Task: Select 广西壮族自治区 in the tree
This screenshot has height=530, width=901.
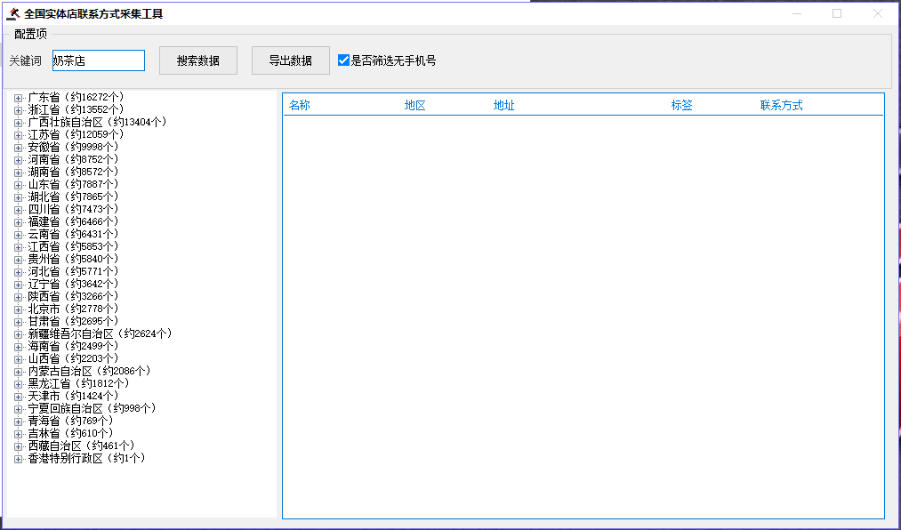Action: [96, 122]
